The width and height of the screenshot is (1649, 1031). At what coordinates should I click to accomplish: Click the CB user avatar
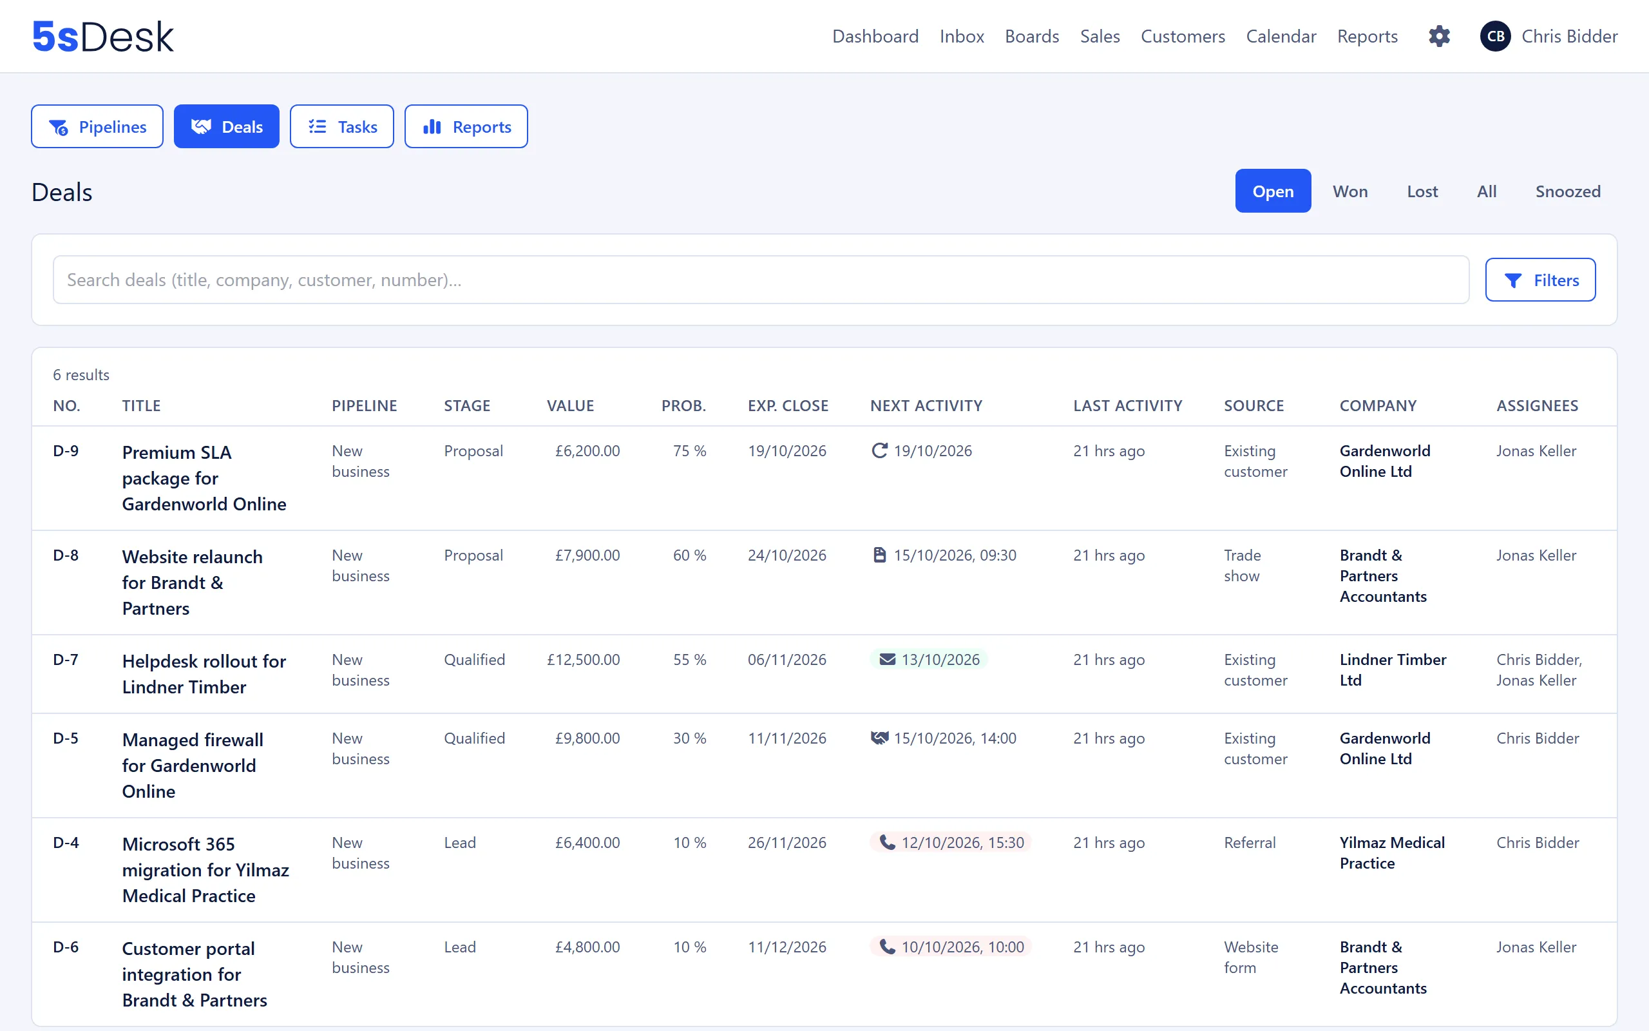1496,36
